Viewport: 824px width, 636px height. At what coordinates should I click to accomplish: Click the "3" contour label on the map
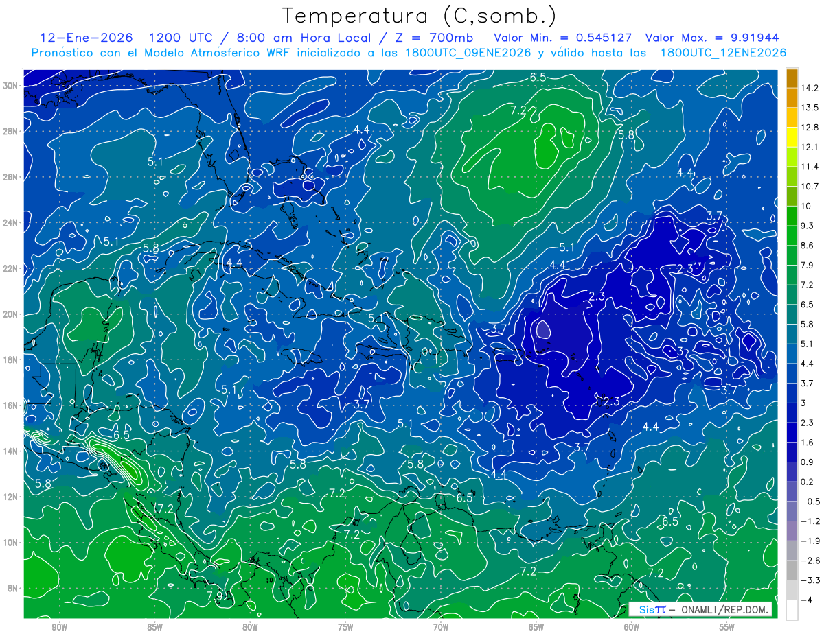(x=680, y=351)
